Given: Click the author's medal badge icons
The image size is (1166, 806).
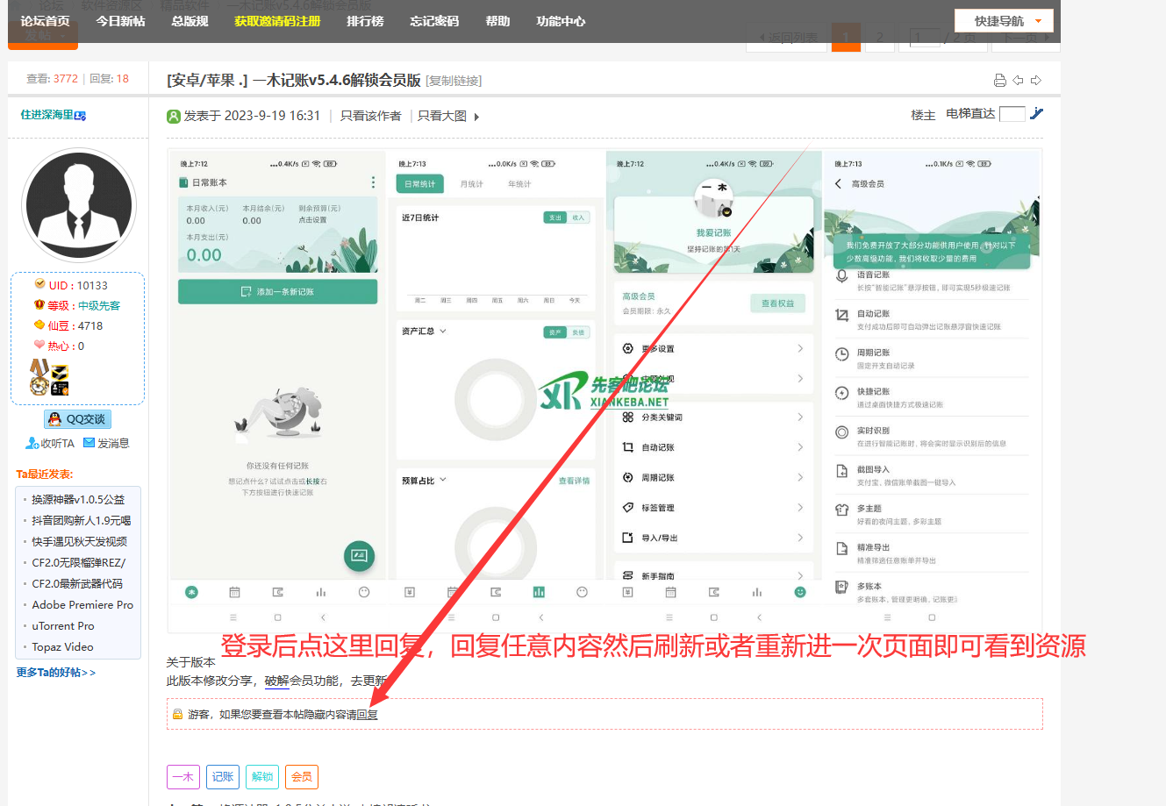Looking at the screenshot, I should click(49, 378).
